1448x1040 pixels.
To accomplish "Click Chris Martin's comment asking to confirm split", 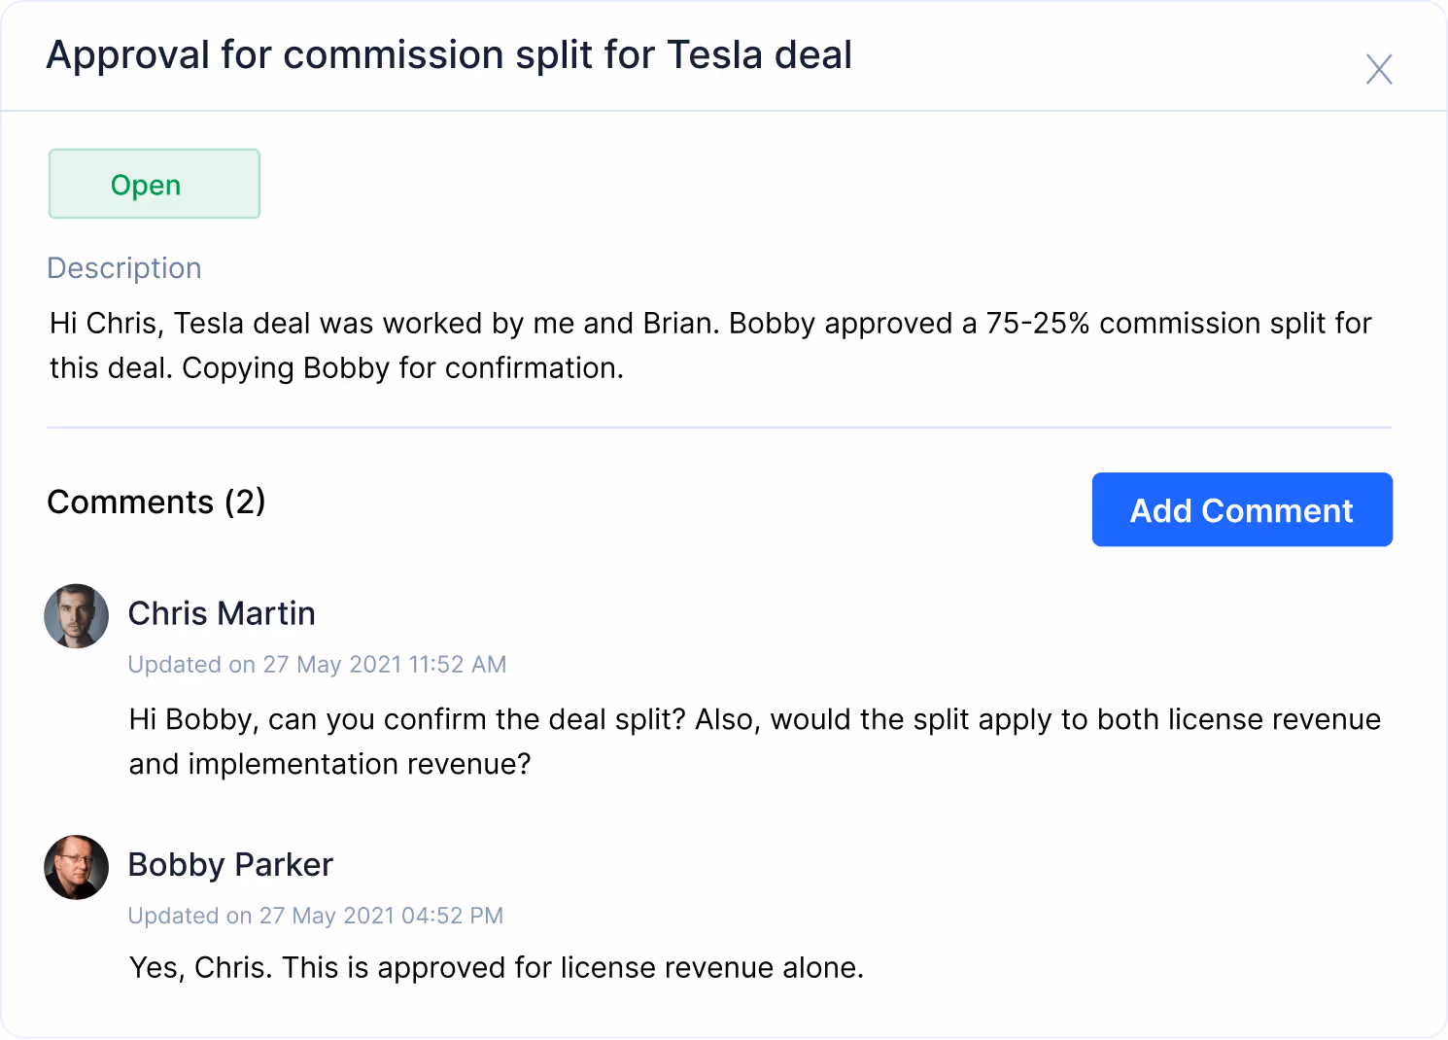I will point(755,742).
